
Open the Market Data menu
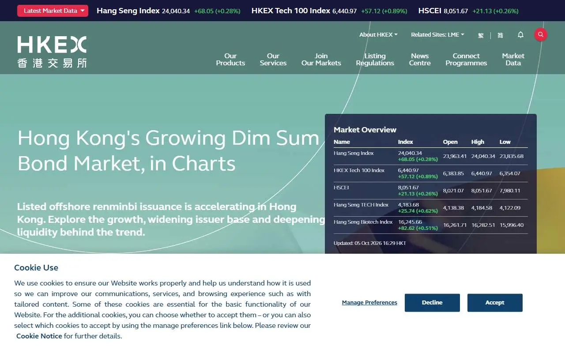(x=513, y=60)
